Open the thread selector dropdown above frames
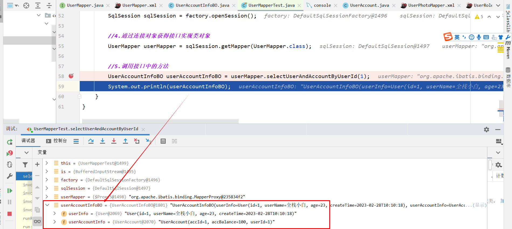The width and height of the screenshot is (512, 229). pyautogui.click(x=26, y=153)
